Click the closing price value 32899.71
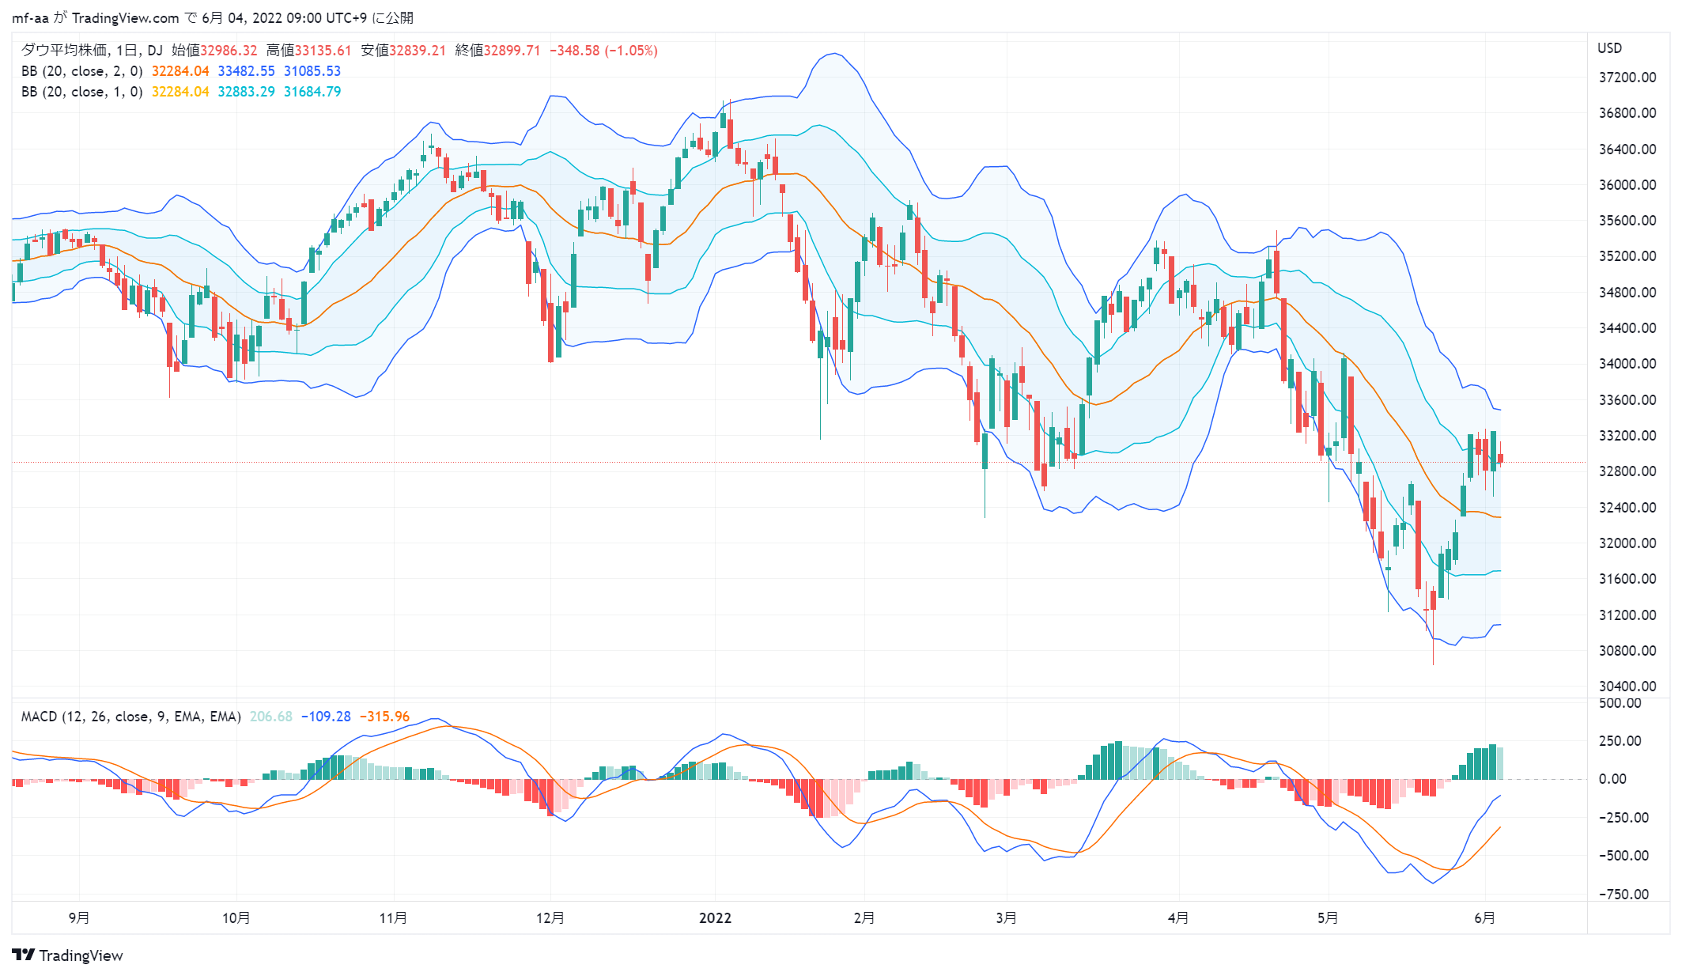The height and width of the screenshot is (976, 1682). pyautogui.click(x=512, y=51)
